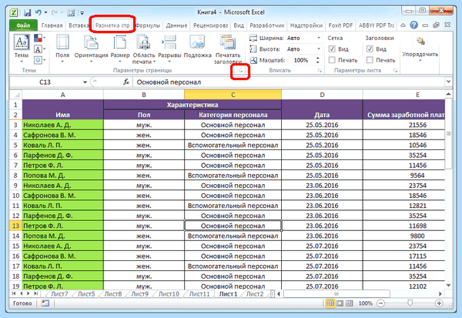Select cell with salary 21556
The image size is (462, 318).
click(x=403, y=125)
